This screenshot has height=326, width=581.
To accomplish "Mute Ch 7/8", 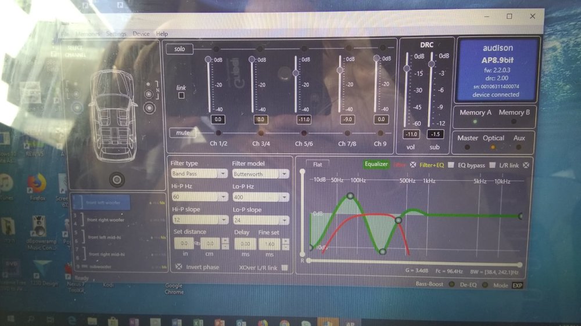I will [347, 132].
